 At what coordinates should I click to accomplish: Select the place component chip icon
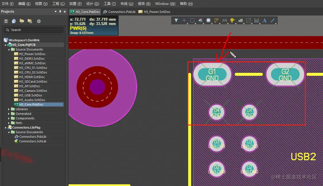(x=208, y=20)
